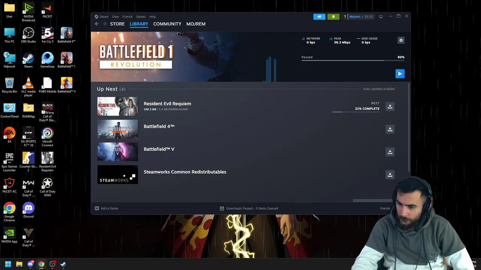The width and height of the screenshot is (481, 270).
Task: Switch Steam to Big Picture mode icon
Action: click(x=381, y=16)
